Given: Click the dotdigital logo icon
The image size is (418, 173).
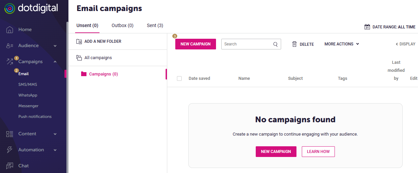Looking at the screenshot, I should click(x=10, y=9).
